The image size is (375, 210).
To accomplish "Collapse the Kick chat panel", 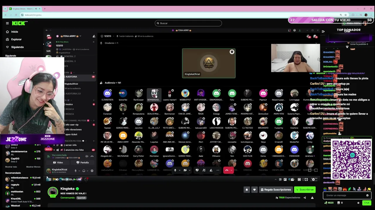I will [x=323, y=32].
